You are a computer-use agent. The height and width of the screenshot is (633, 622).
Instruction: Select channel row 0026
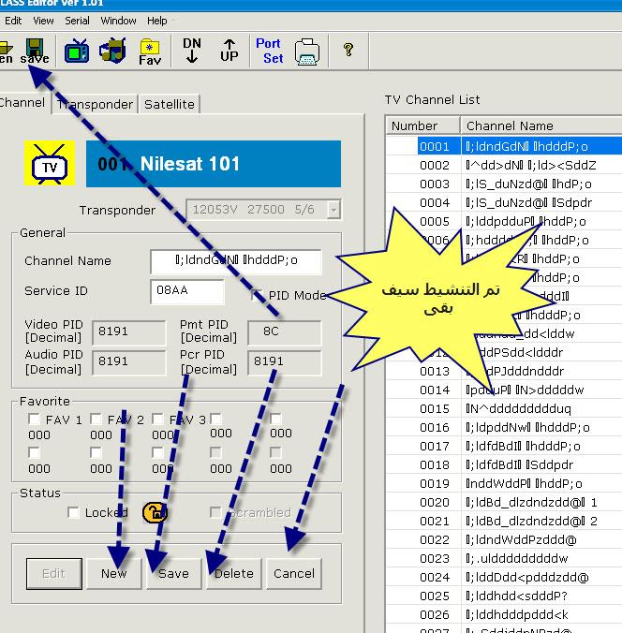coord(504,614)
